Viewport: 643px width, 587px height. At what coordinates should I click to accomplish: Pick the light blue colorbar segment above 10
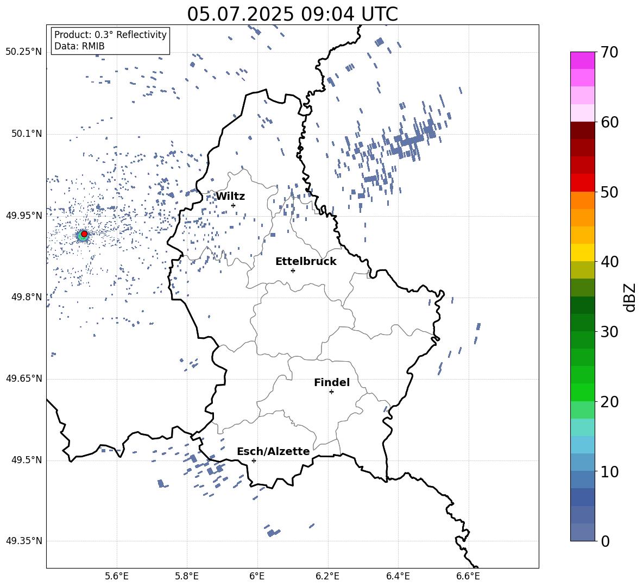coord(582,462)
